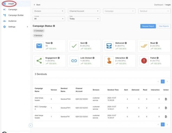Click the info icon next to Total
172x133 pixels.
52,43
